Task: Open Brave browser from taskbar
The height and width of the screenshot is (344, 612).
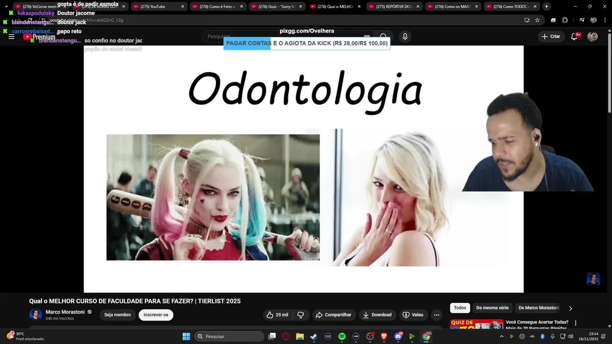Action: (384, 336)
